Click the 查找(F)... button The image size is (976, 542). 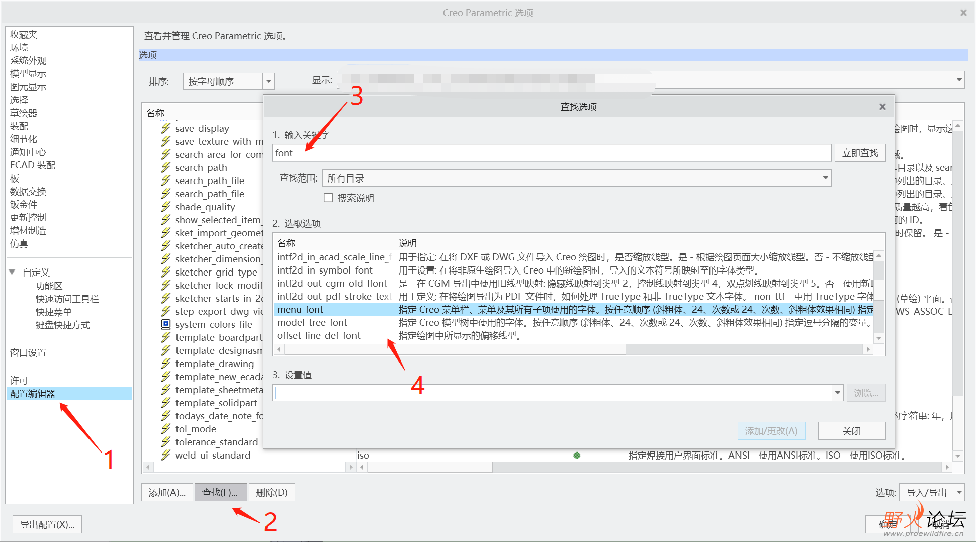220,492
